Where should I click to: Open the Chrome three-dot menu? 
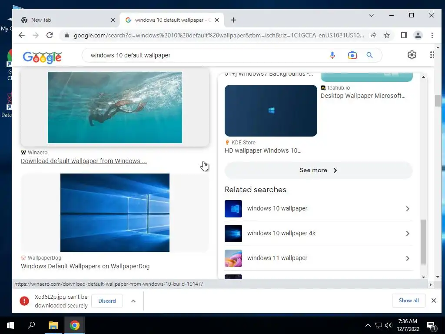pyautogui.click(x=432, y=35)
